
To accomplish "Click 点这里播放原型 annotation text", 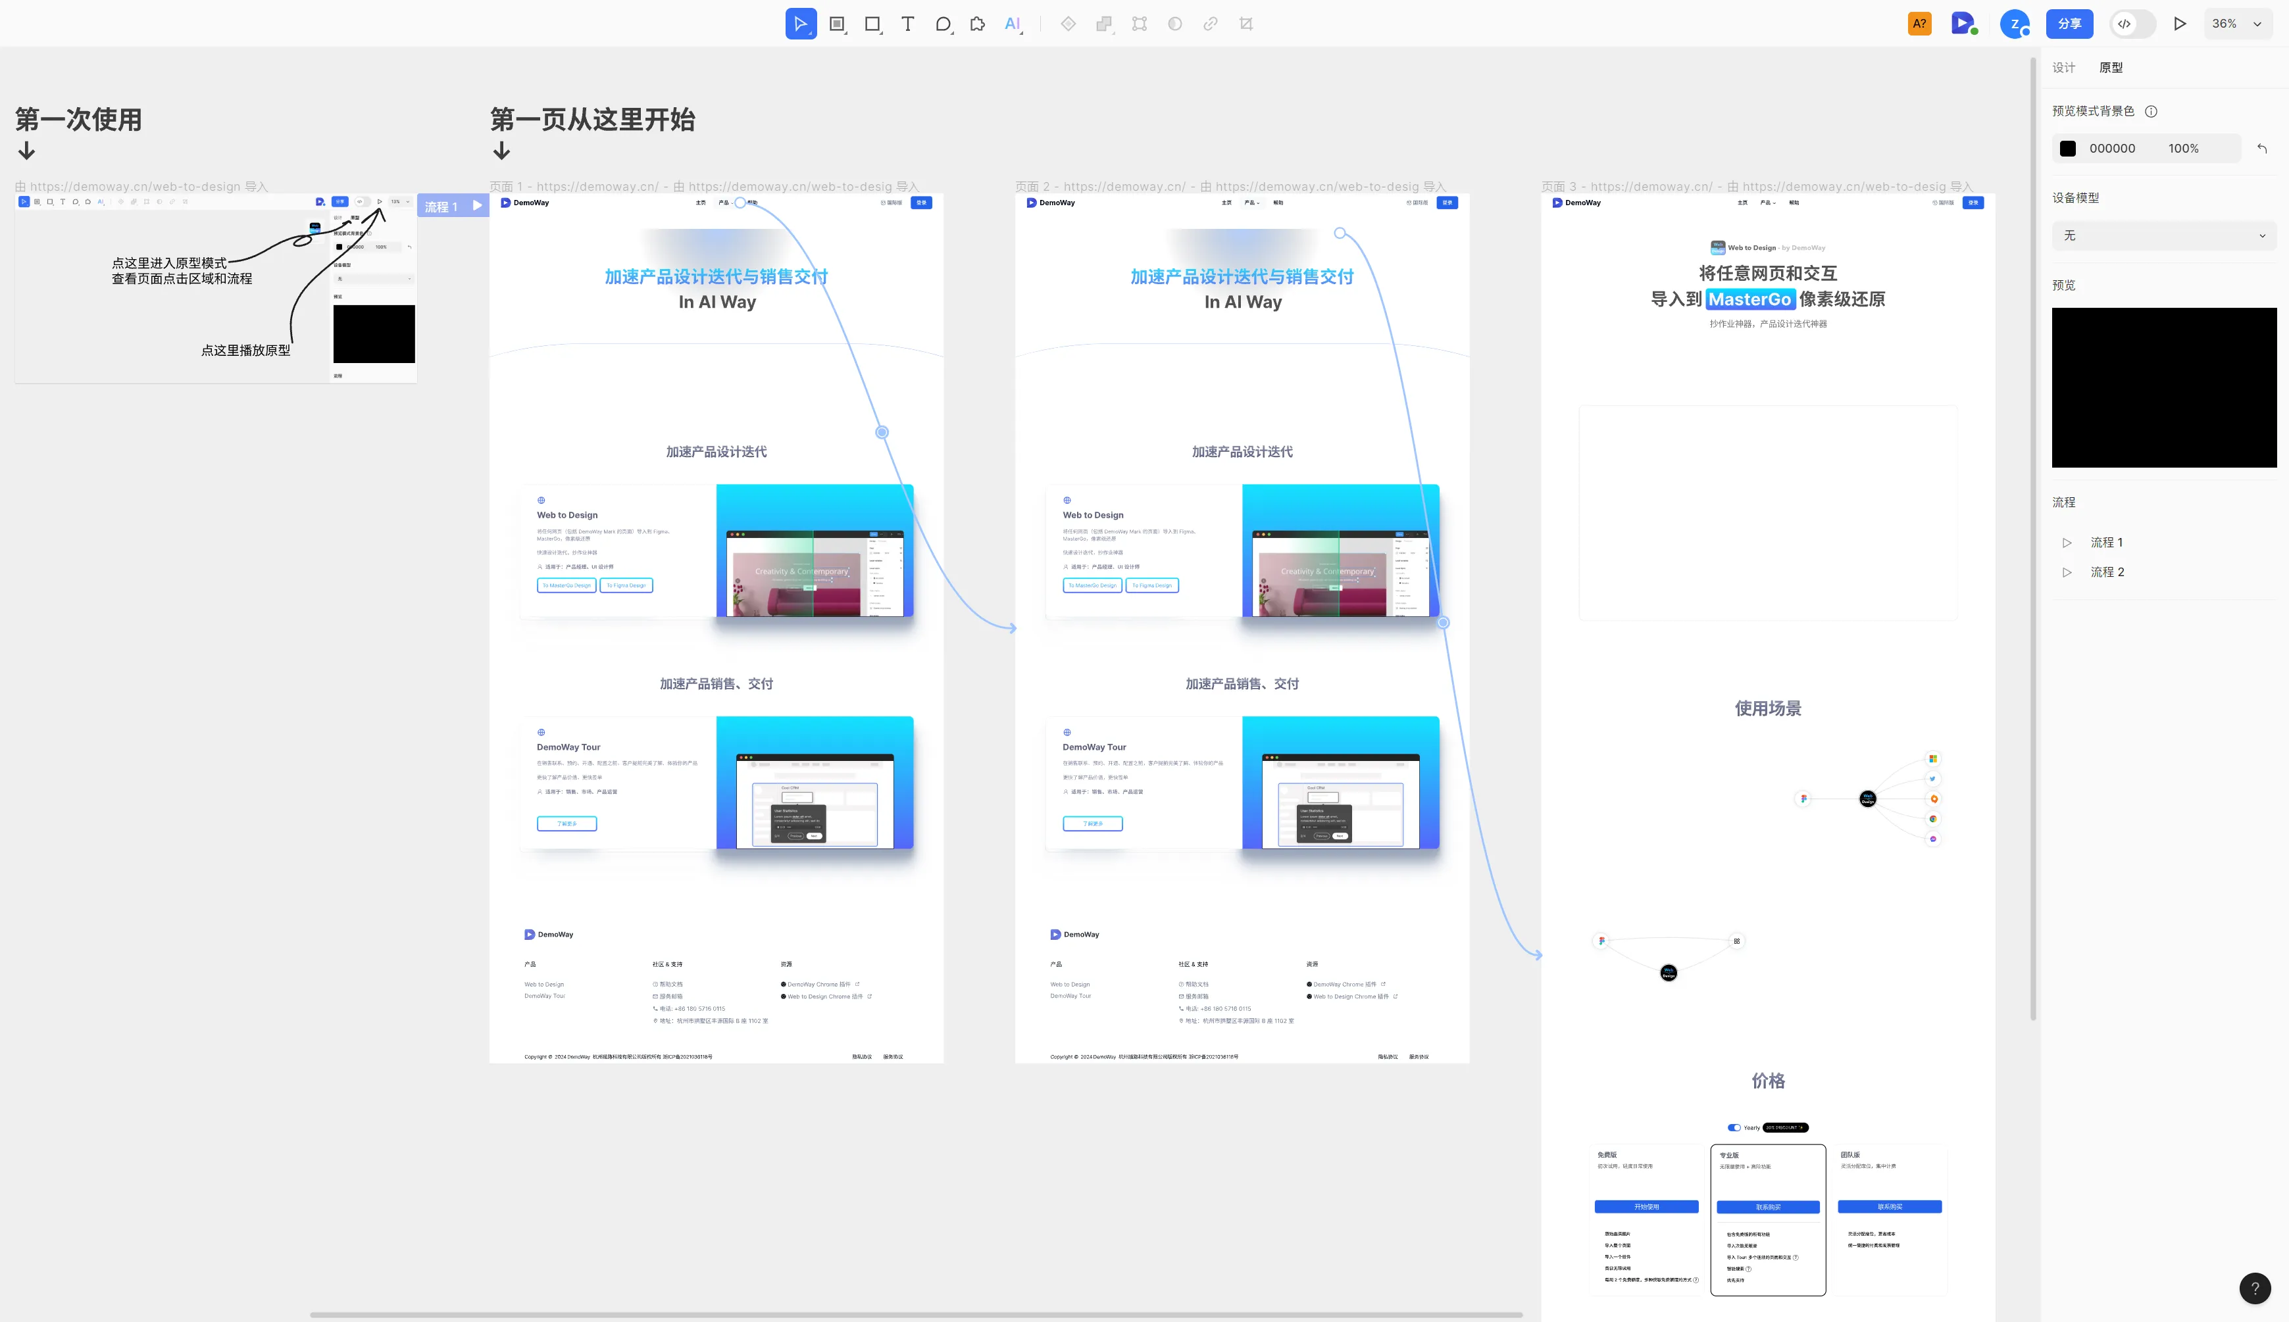I will pyautogui.click(x=245, y=349).
